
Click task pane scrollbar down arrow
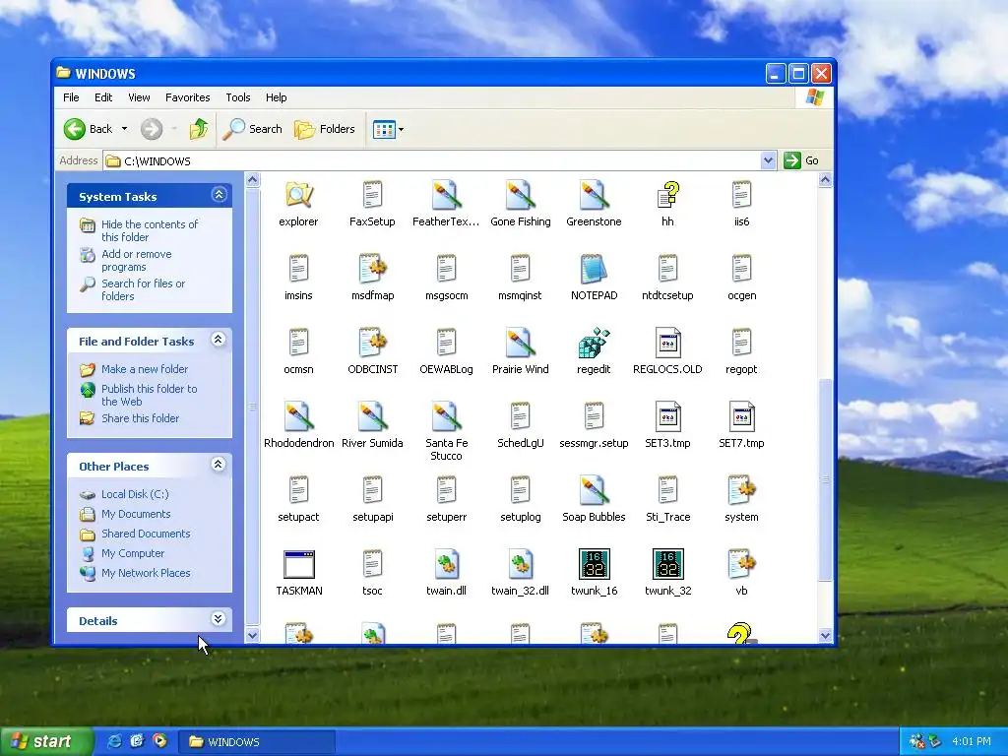click(253, 635)
